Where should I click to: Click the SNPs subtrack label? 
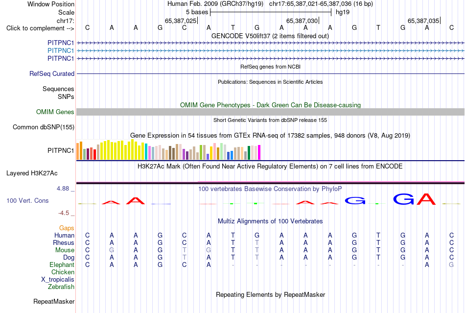tap(66, 96)
